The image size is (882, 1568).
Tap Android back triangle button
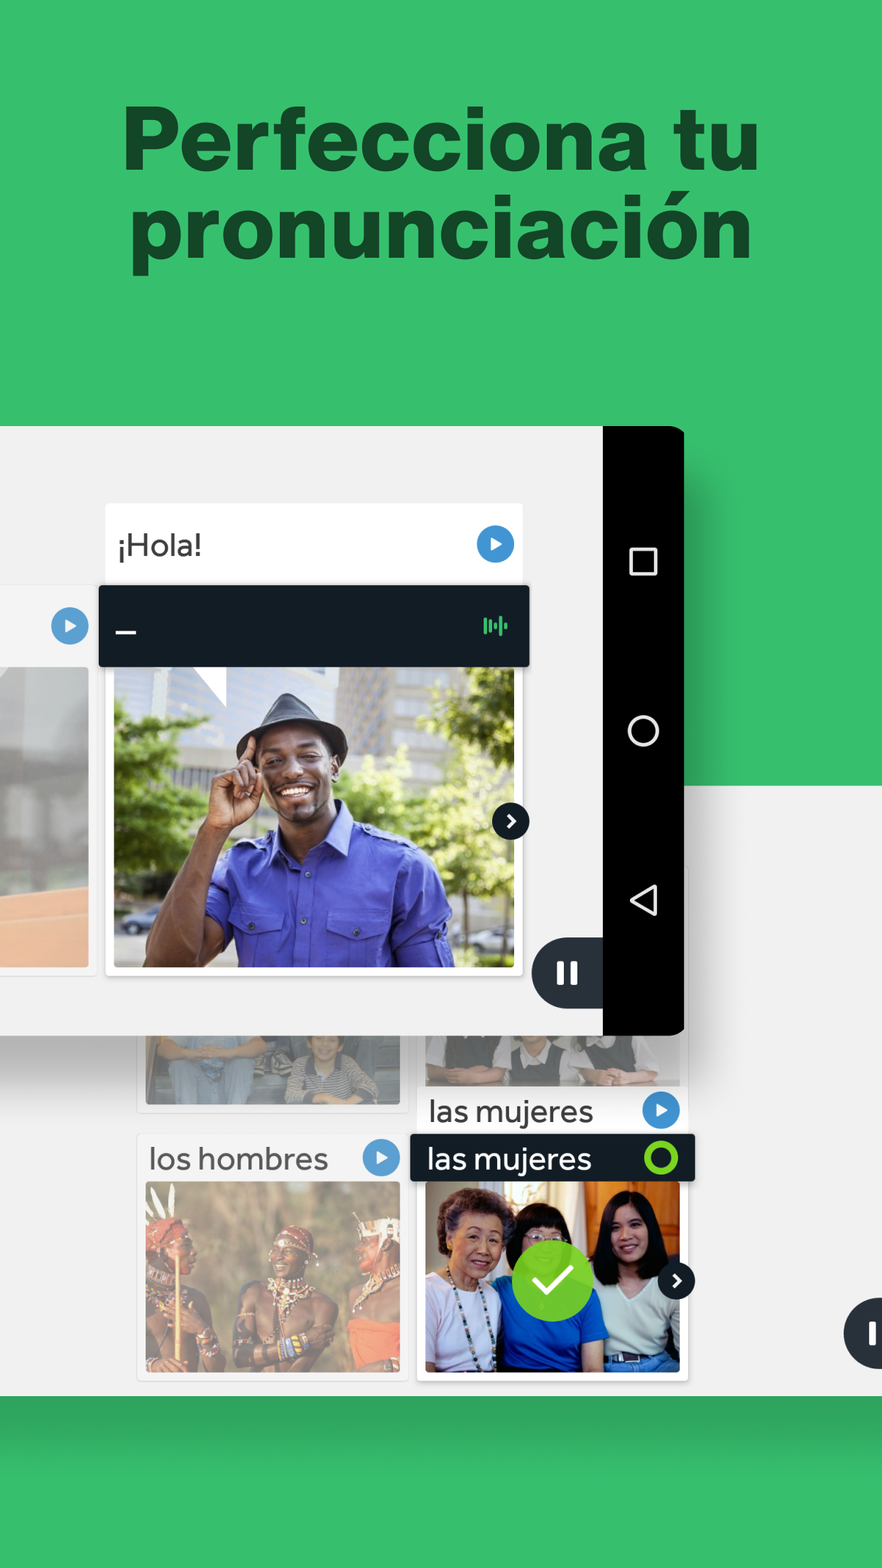pos(643,900)
